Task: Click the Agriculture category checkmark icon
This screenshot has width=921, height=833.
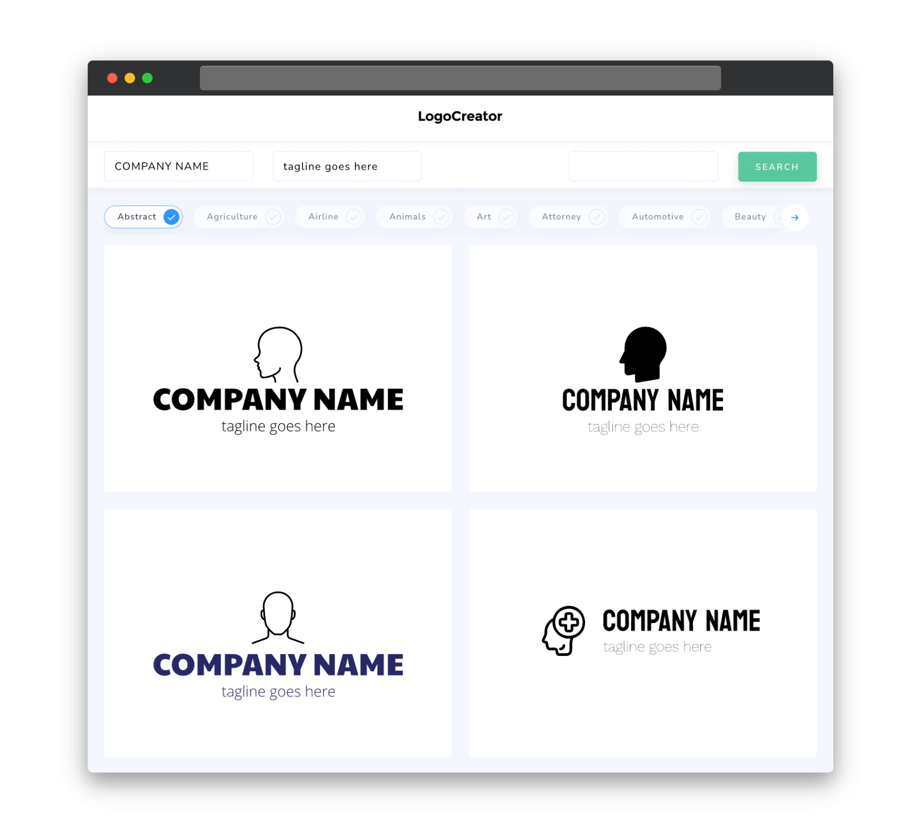Action: 273,217
